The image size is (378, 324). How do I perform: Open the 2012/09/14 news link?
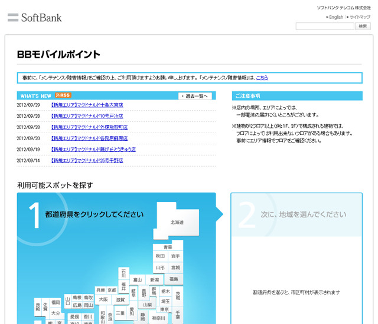coord(87,160)
